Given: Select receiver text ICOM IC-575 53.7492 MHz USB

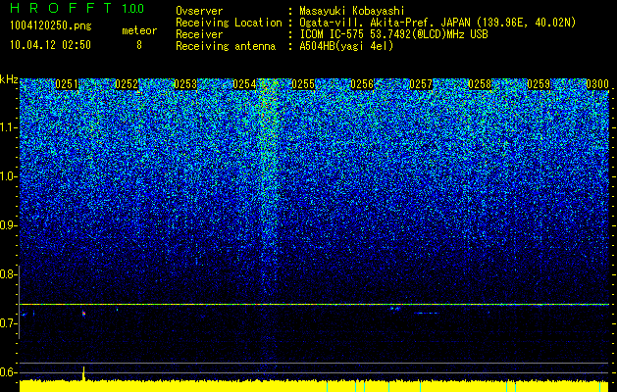Looking at the screenshot, I should tap(393, 34).
